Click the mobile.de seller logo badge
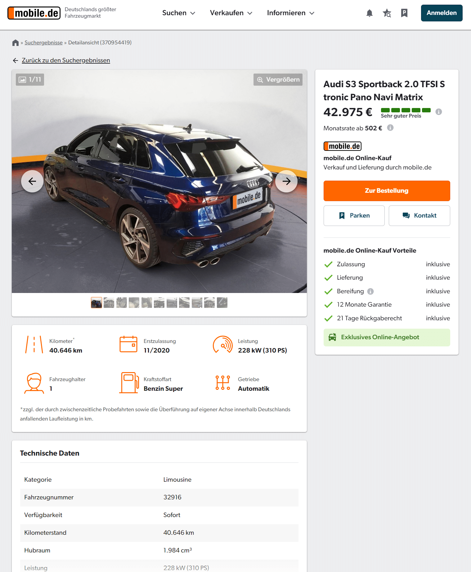This screenshot has height=572, width=471. click(343, 146)
